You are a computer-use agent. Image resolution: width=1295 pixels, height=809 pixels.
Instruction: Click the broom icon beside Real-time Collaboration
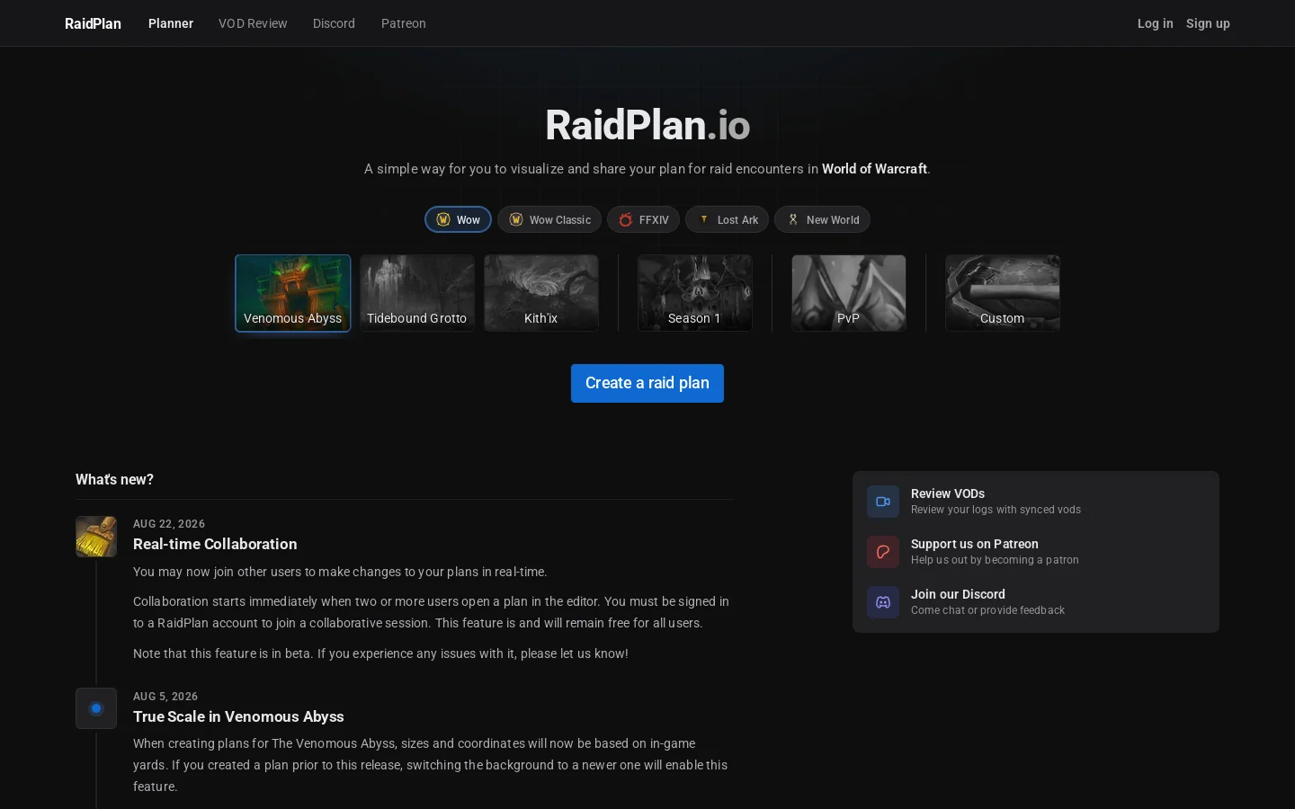coord(96,537)
